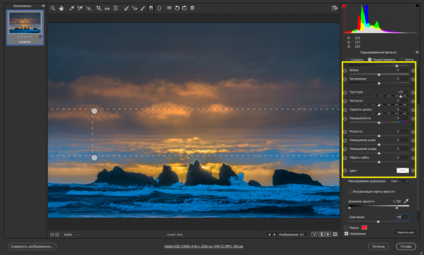The height and width of the screenshot is (255, 424).
Task: Select the Straighten tool
Action: [107, 8]
